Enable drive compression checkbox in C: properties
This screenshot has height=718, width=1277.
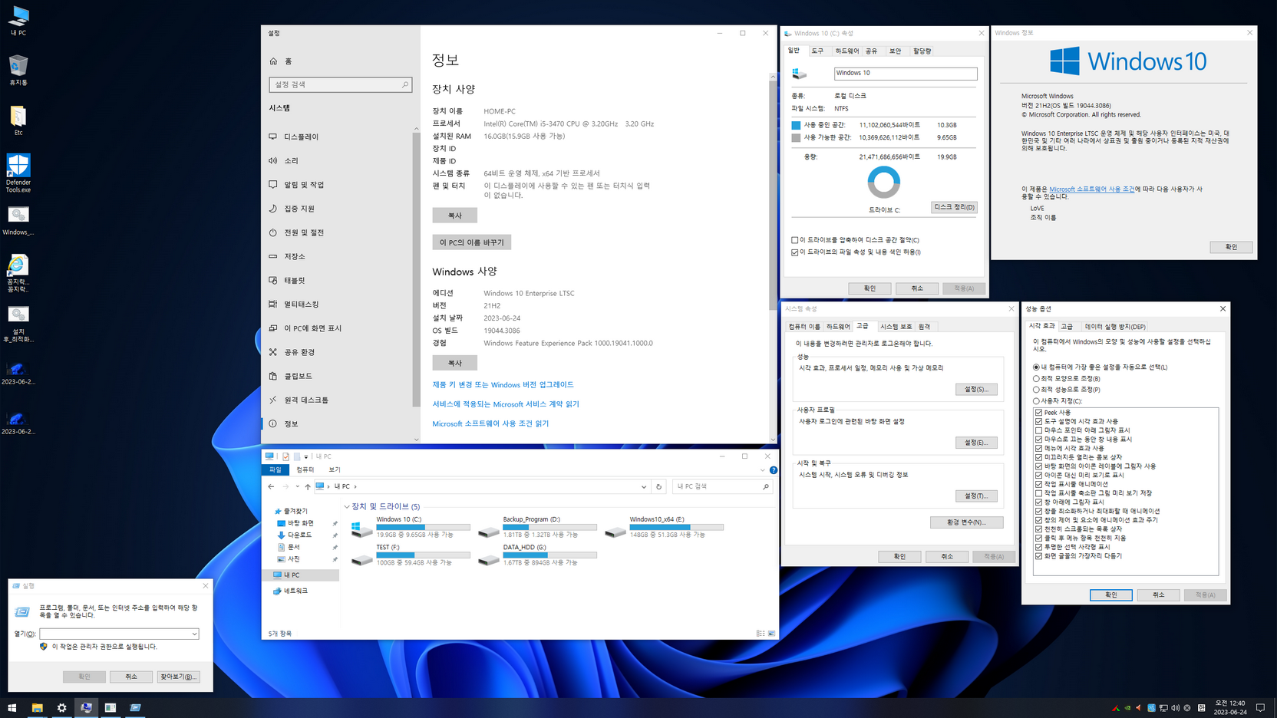795,240
